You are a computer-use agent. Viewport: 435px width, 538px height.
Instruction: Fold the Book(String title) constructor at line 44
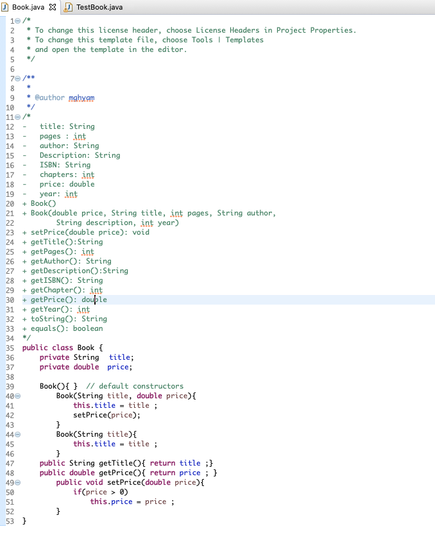(x=18, y=434)
